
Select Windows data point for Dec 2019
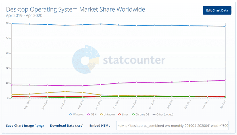(154, 25)
